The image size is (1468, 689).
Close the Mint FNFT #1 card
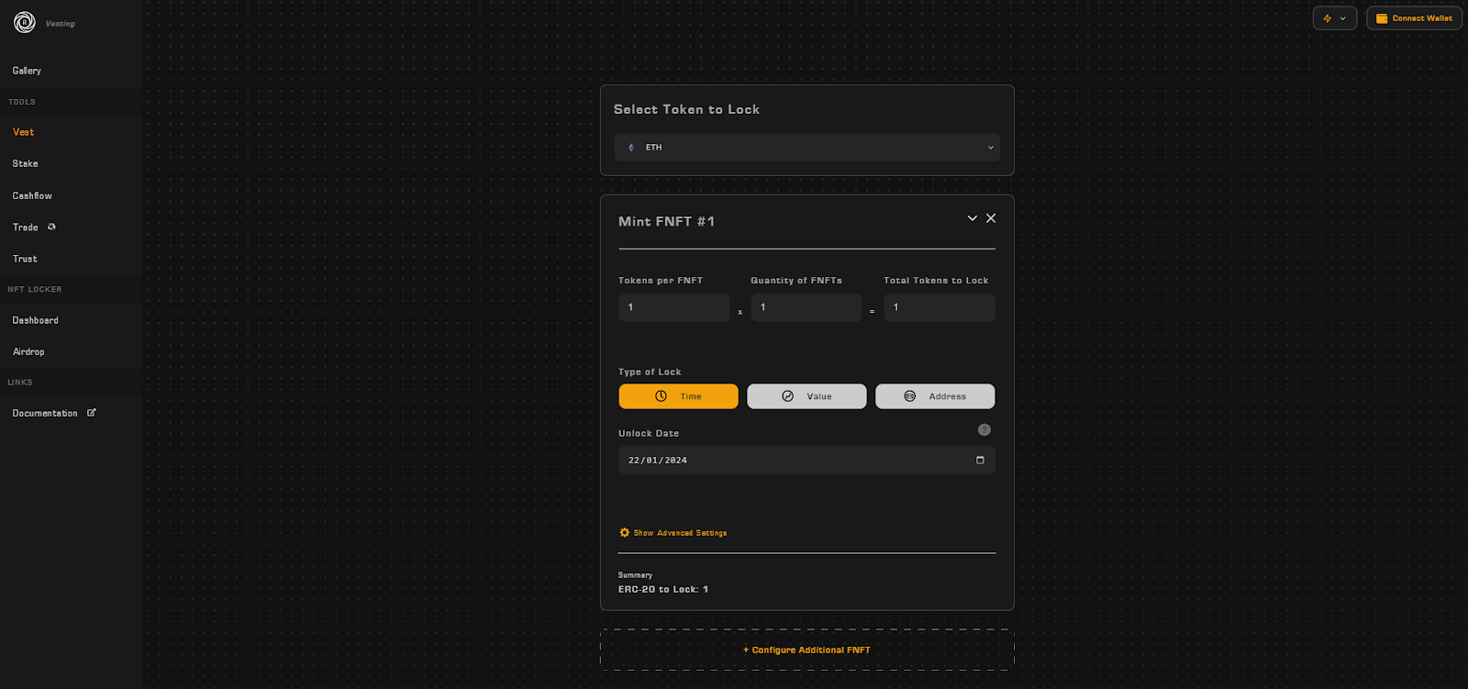point(991,218)
